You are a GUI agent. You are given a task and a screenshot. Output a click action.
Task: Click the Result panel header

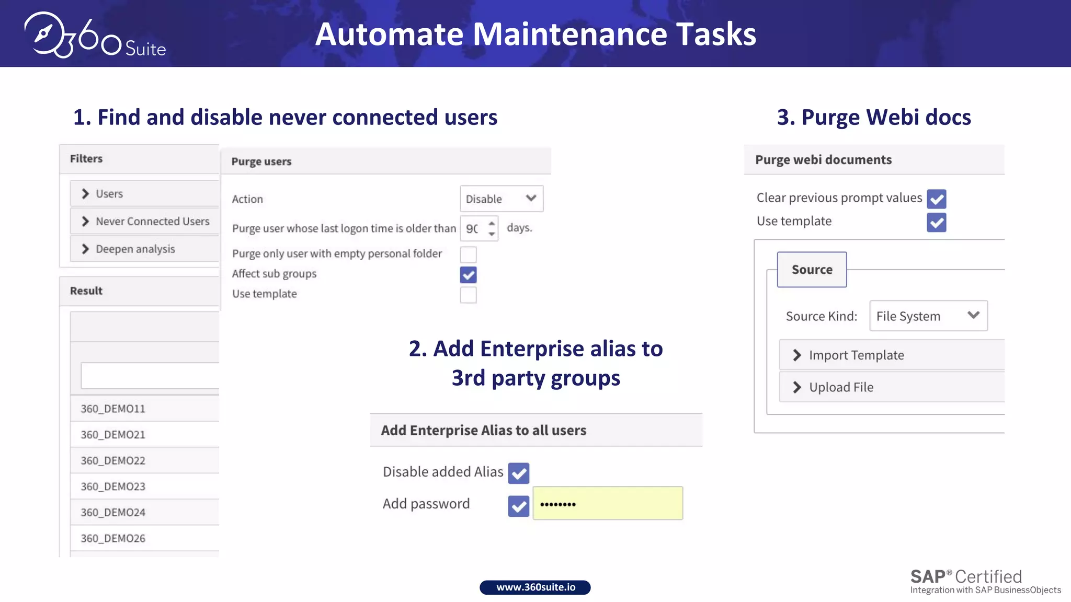click(x=139, y=291)
